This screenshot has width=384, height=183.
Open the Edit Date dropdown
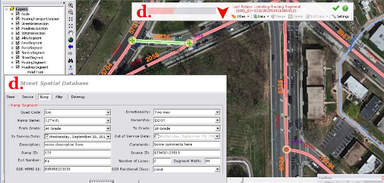tap(317, 17)
